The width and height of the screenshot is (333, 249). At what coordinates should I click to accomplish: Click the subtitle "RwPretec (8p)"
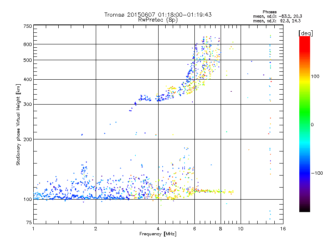click(x=158, y=20)
